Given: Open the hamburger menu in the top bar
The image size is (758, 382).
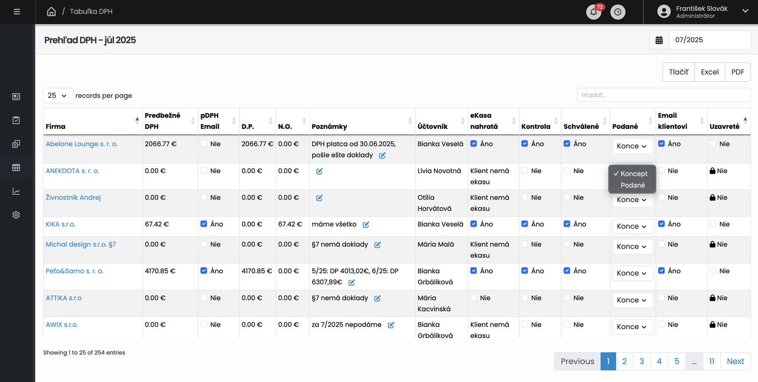Looking at the screenshot, I should 17,12.
